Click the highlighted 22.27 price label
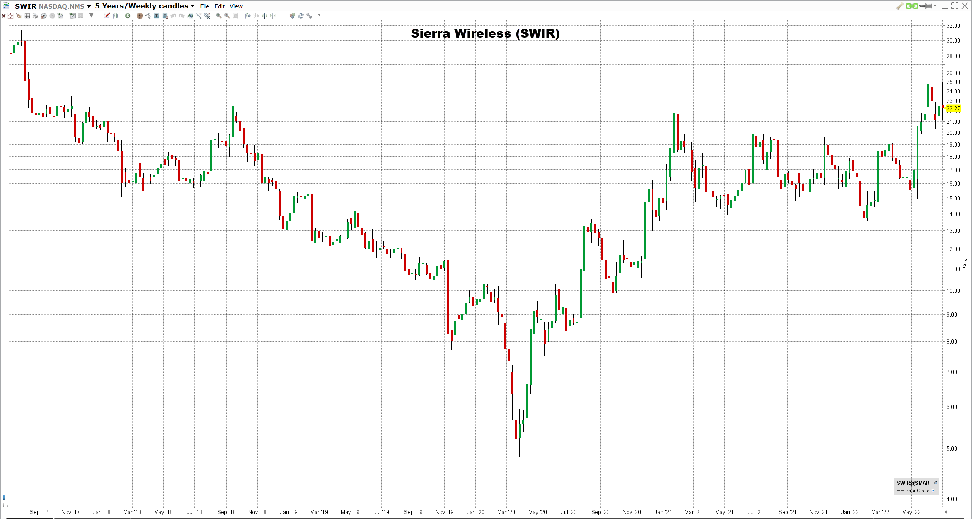972x519 pixels. pos(953,109)
